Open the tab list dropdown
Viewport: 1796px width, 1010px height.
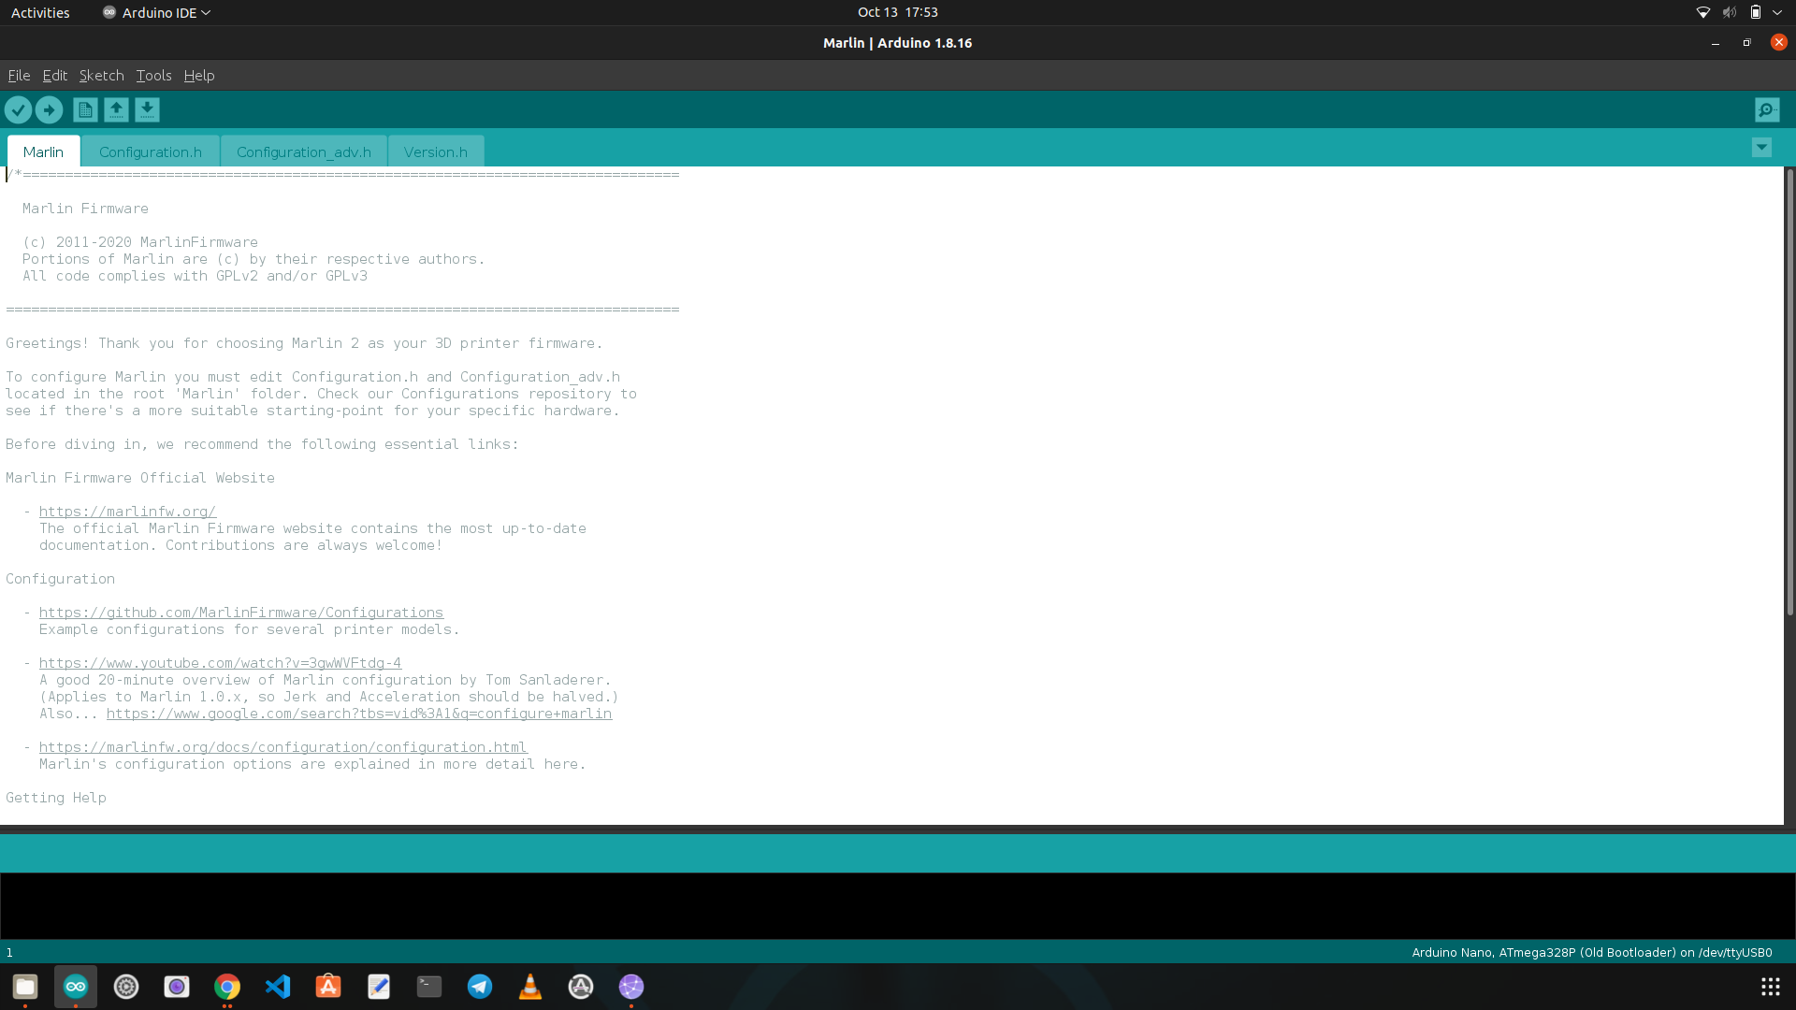tap(1761, 147)
